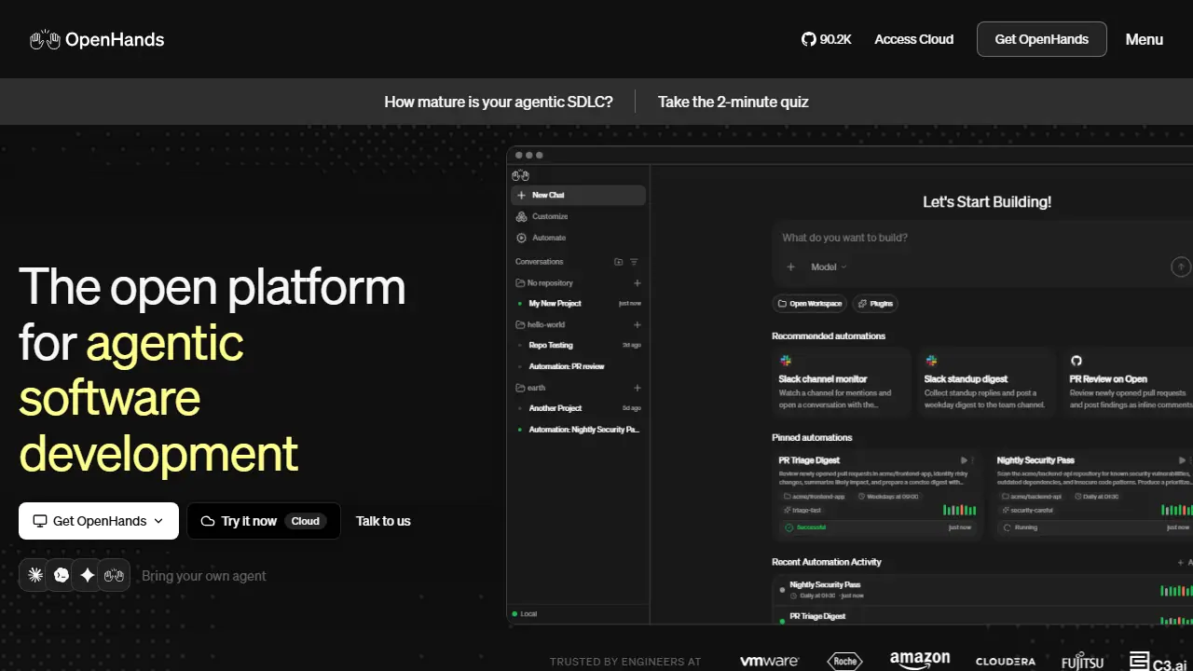The width and height of the screenshot is (1193, 671).
Task: Click the GitHub icon on PR Review on Open
Action: click(x=1076, y=361)
